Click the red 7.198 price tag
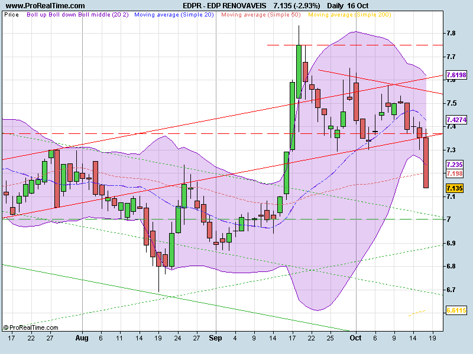 point(455,173)
